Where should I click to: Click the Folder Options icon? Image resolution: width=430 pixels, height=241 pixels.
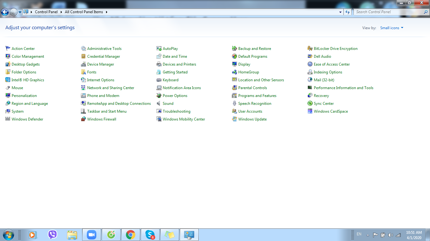8,72
